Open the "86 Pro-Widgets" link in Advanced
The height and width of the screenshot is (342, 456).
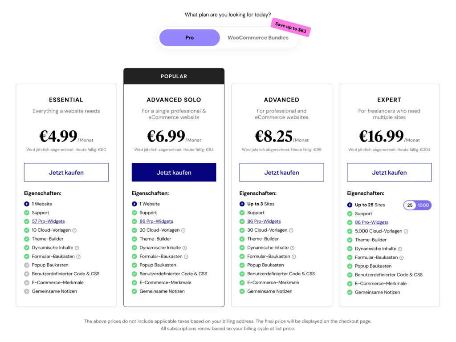(x=264, y=221)
